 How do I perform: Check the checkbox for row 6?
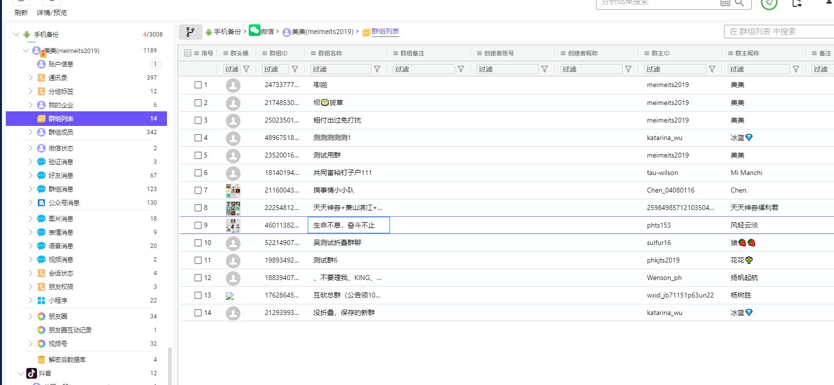pyautogui.click(x=198, y=173)
